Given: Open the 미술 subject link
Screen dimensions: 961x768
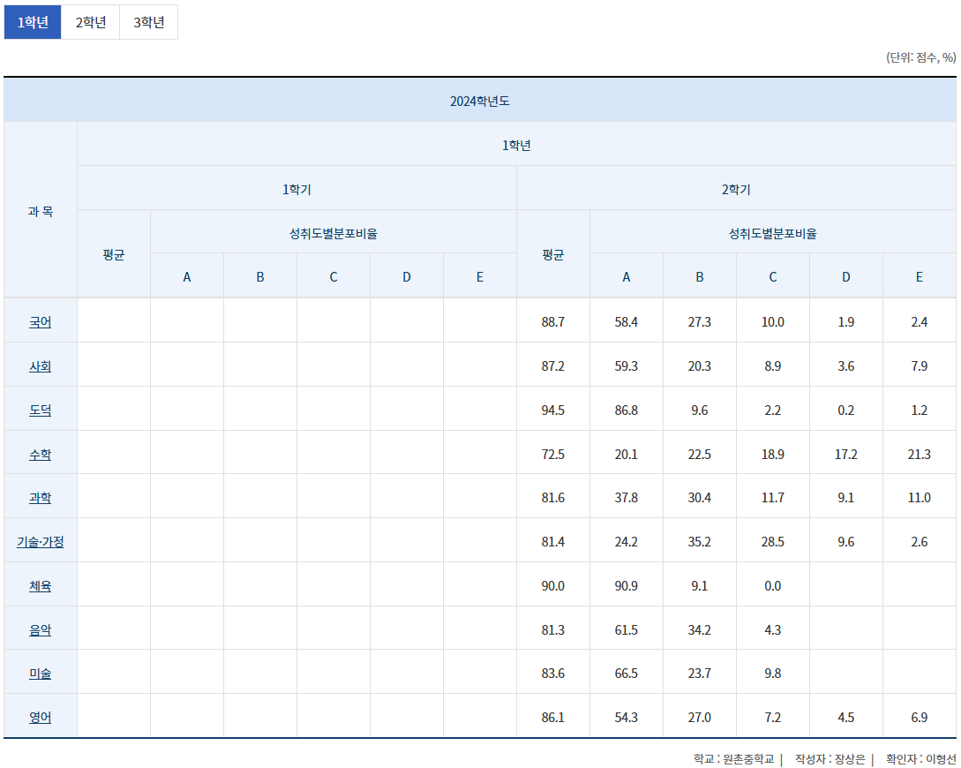Looking at the screenshot, I should pyautogui.click(x=41, y=674).
